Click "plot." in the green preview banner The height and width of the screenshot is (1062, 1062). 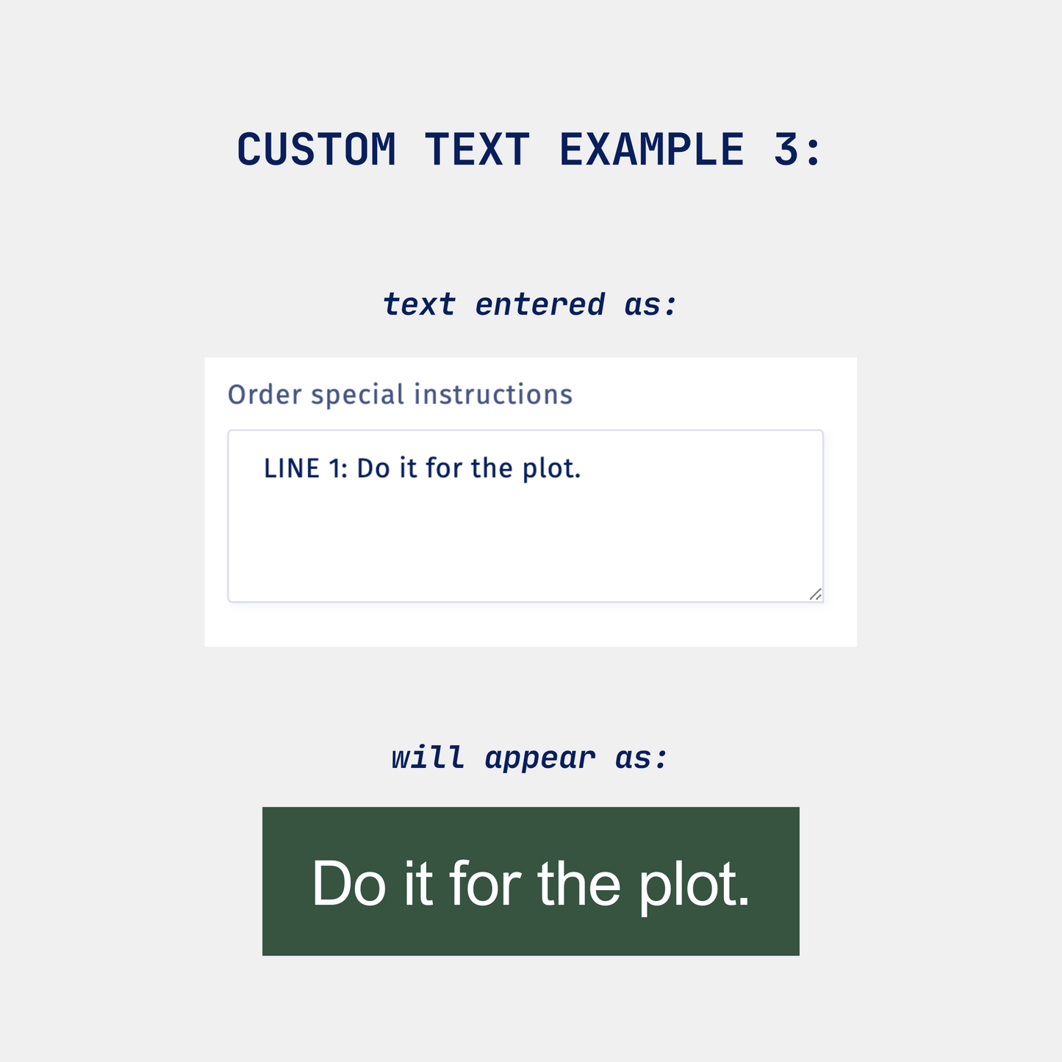694,883
